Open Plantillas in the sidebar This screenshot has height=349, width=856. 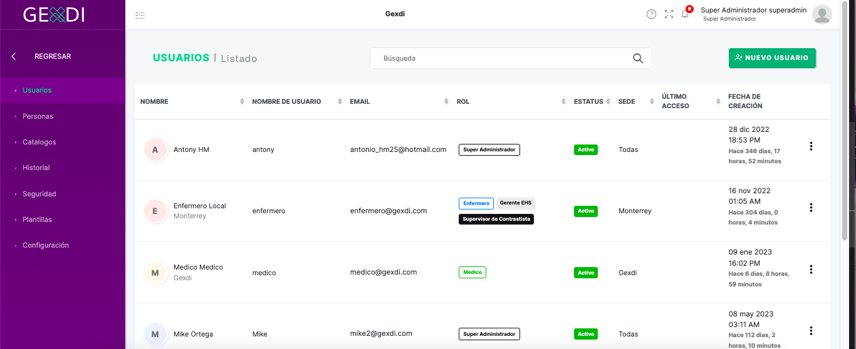click(x=37, y=220)
